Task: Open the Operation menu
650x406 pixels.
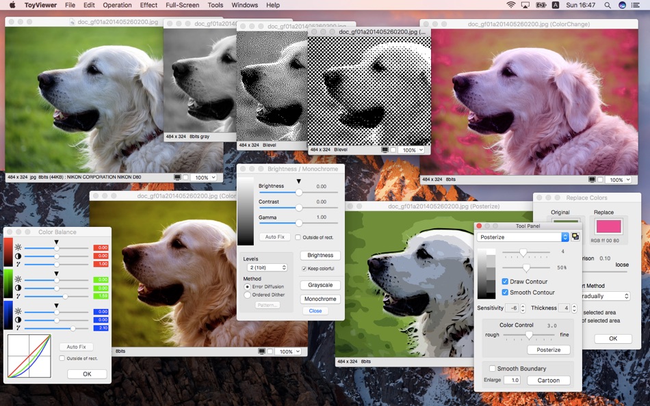Action: pos(117,5)
